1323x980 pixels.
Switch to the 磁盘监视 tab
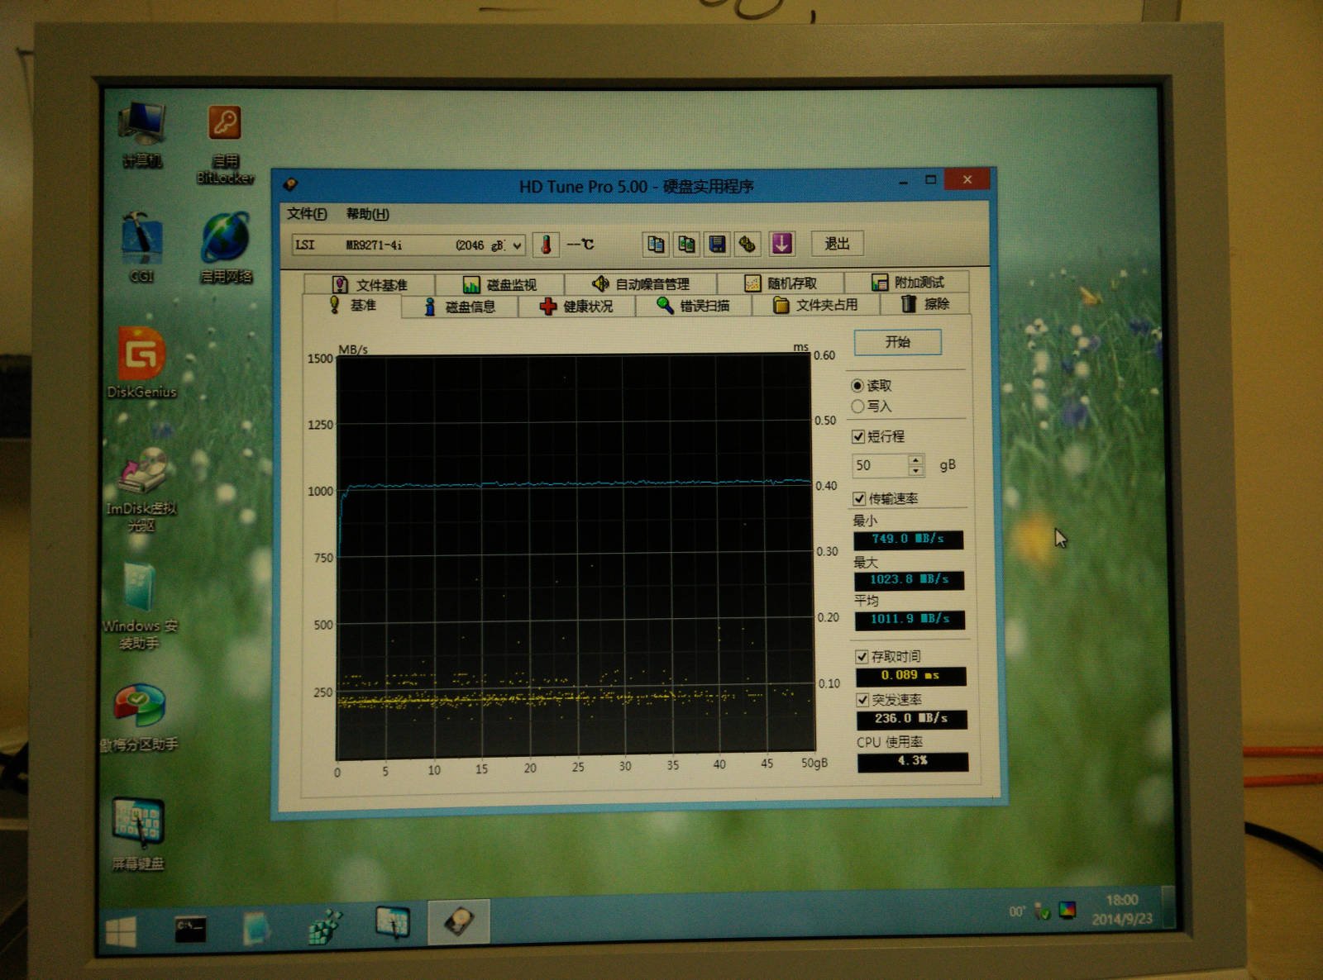click(499, 284)
